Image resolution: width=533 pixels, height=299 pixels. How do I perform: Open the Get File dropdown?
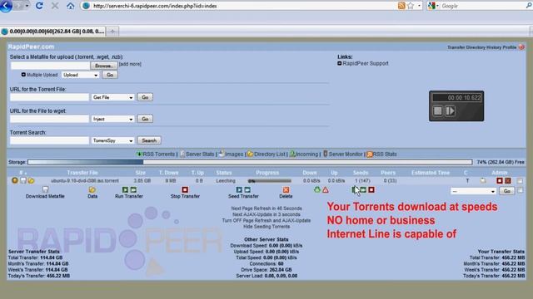[113, 97]
